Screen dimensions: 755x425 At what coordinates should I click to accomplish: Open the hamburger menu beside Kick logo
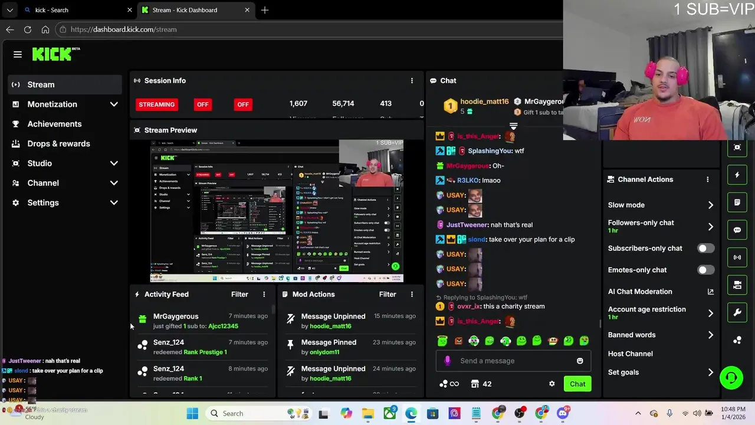[x=18, y=54]
